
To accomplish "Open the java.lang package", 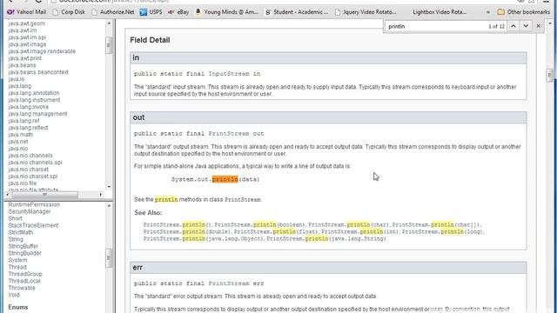I will [19, 86].
